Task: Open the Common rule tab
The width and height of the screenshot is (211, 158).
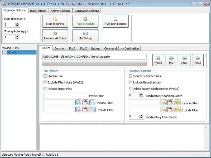Action: pos(60,48)
